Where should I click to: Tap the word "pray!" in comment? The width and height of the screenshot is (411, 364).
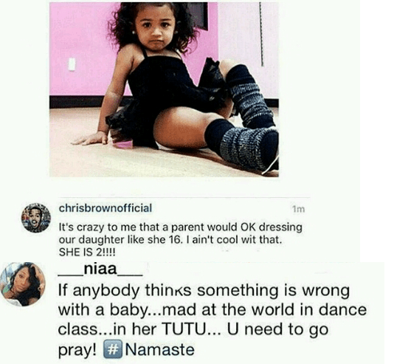pyautogui.click(x=77, y=351)
